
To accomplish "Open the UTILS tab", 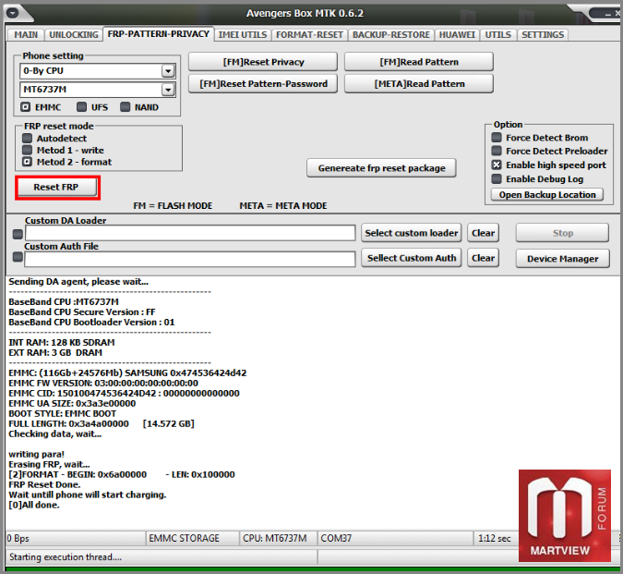I will click(x=497, y=35).
